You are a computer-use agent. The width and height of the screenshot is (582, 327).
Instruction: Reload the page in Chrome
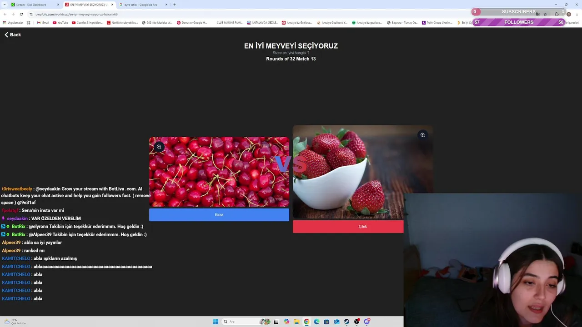coord(21,14)
